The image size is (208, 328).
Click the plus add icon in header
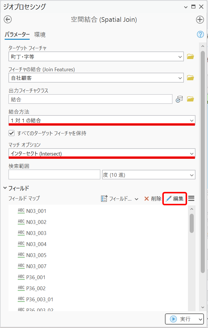(x=200, y=19)
